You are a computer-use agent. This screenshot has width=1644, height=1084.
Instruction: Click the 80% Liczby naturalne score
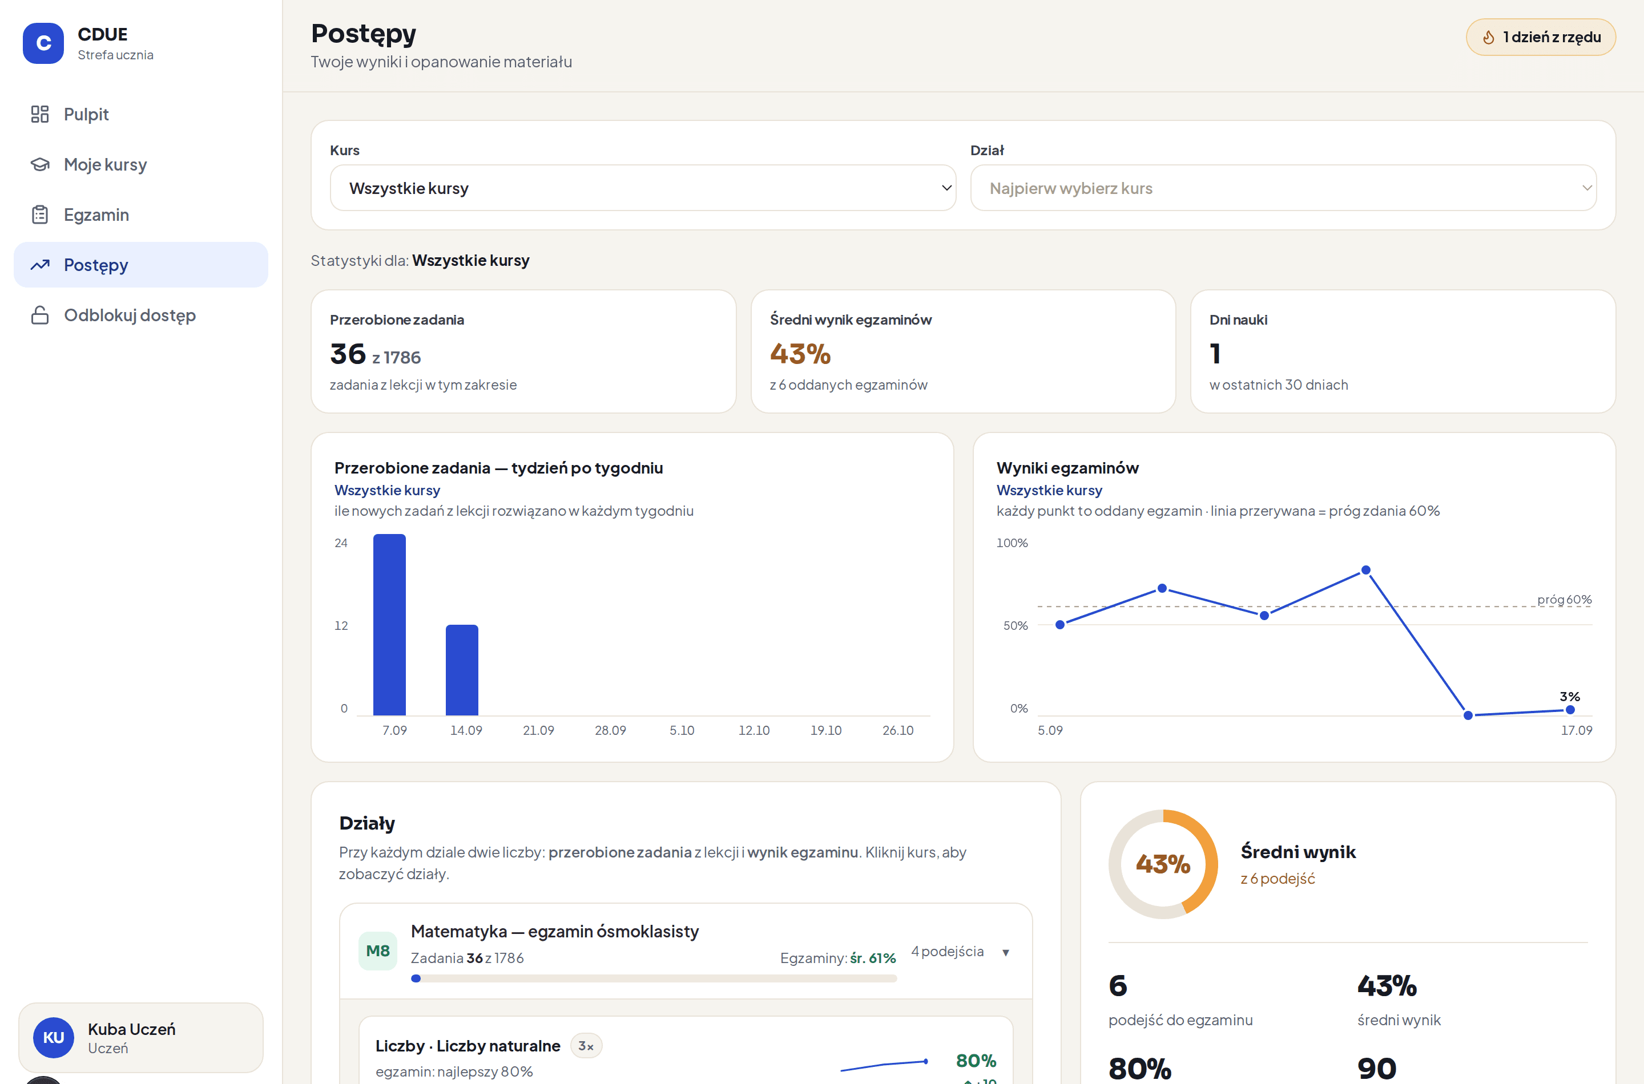tap(976, 1061)
